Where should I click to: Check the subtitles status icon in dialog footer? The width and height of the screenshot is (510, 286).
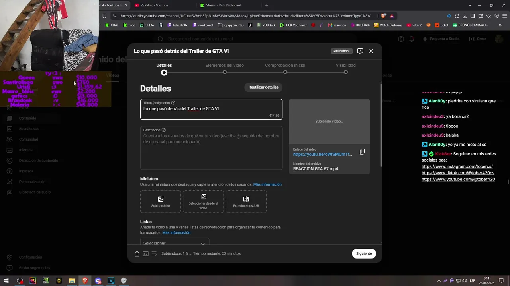click(154, 253)
